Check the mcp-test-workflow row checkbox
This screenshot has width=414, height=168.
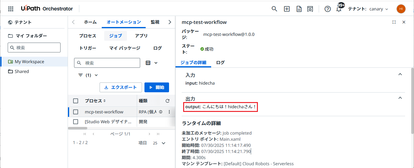[76, 112]
